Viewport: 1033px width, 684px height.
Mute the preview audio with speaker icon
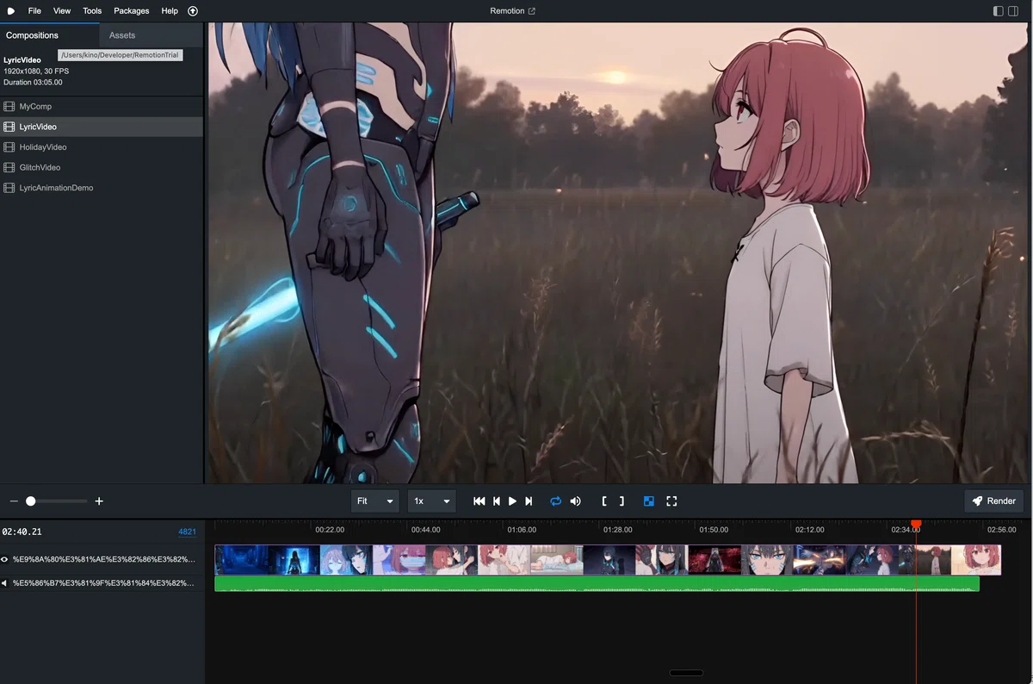coord(575,501)
